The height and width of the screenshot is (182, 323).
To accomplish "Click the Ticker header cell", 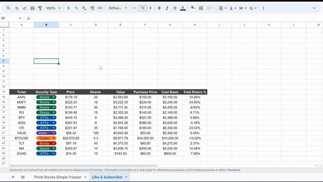I will click(21, 92).
